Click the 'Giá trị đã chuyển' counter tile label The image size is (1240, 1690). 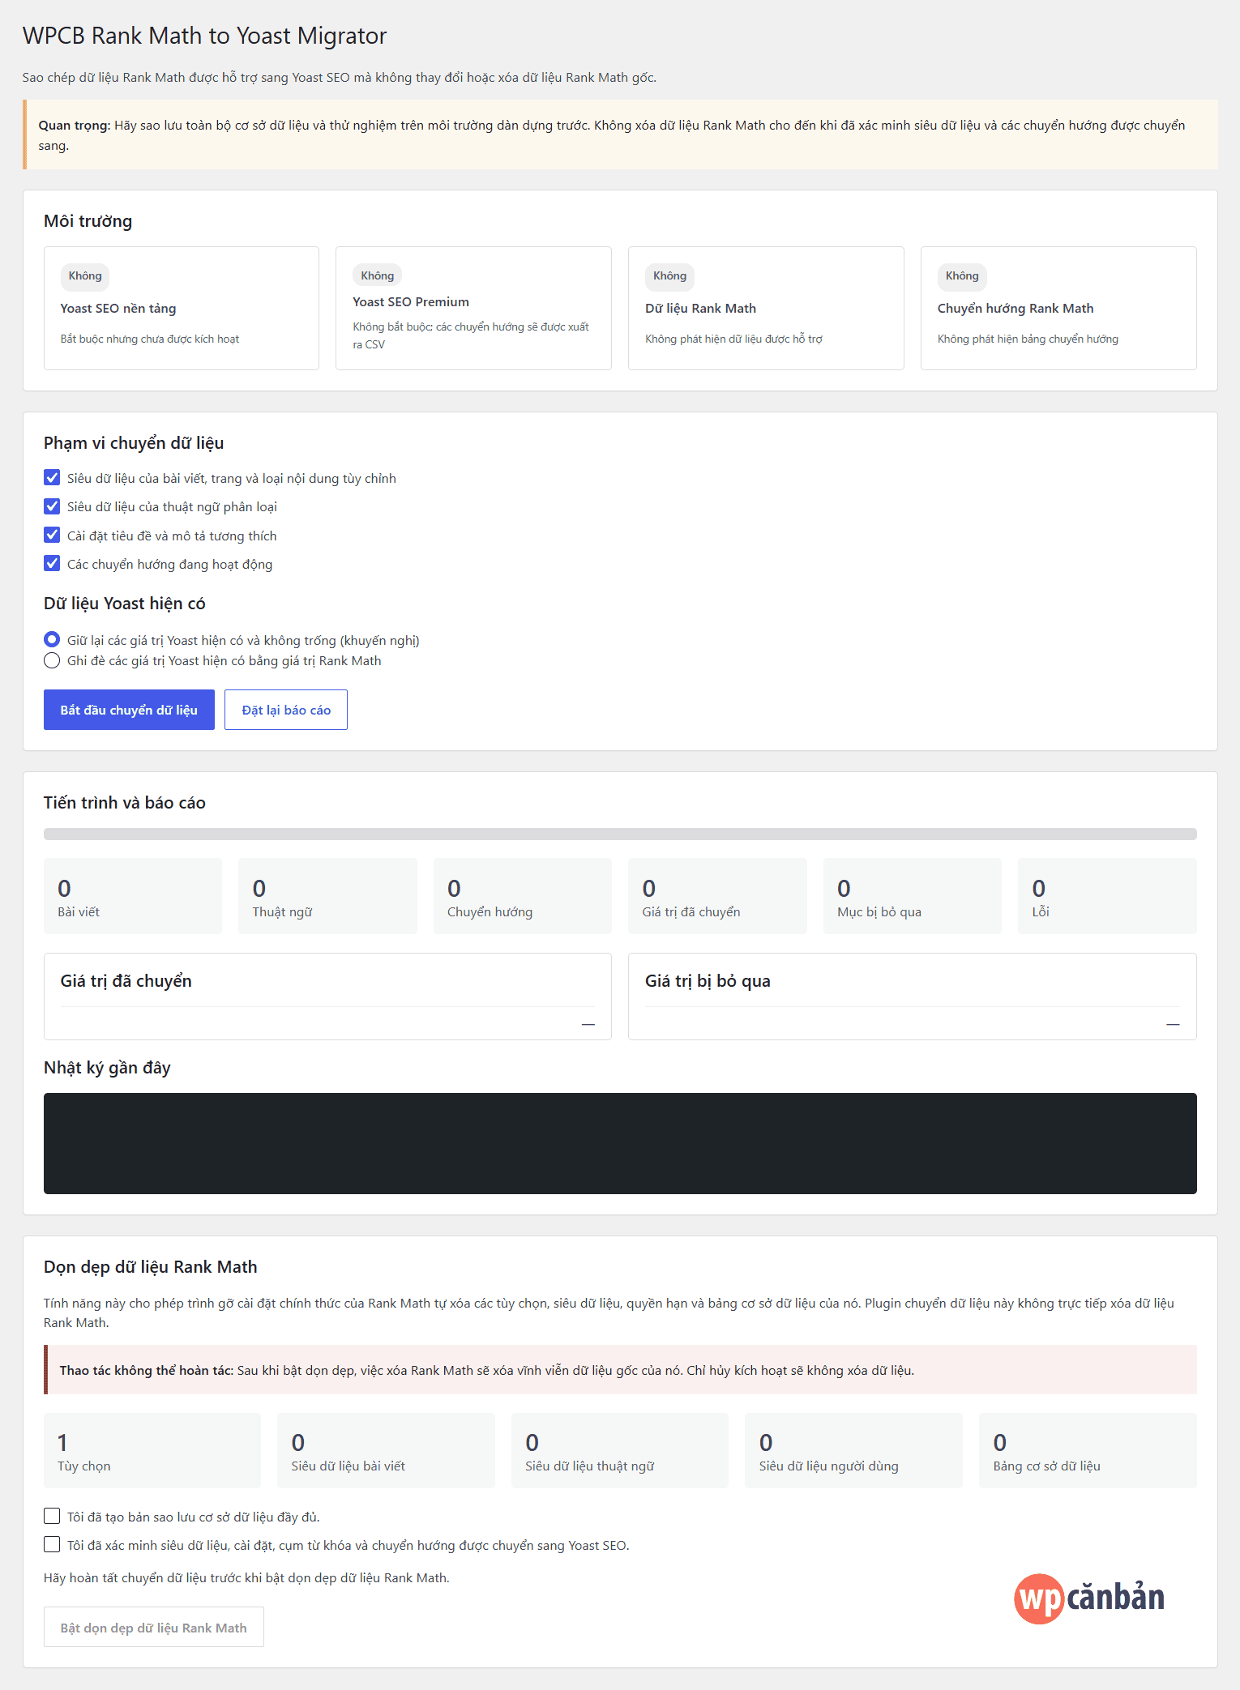[691, 912]
